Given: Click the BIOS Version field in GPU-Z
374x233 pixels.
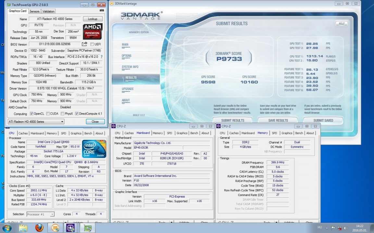Looking at the screenshot, I should [55, 44].
